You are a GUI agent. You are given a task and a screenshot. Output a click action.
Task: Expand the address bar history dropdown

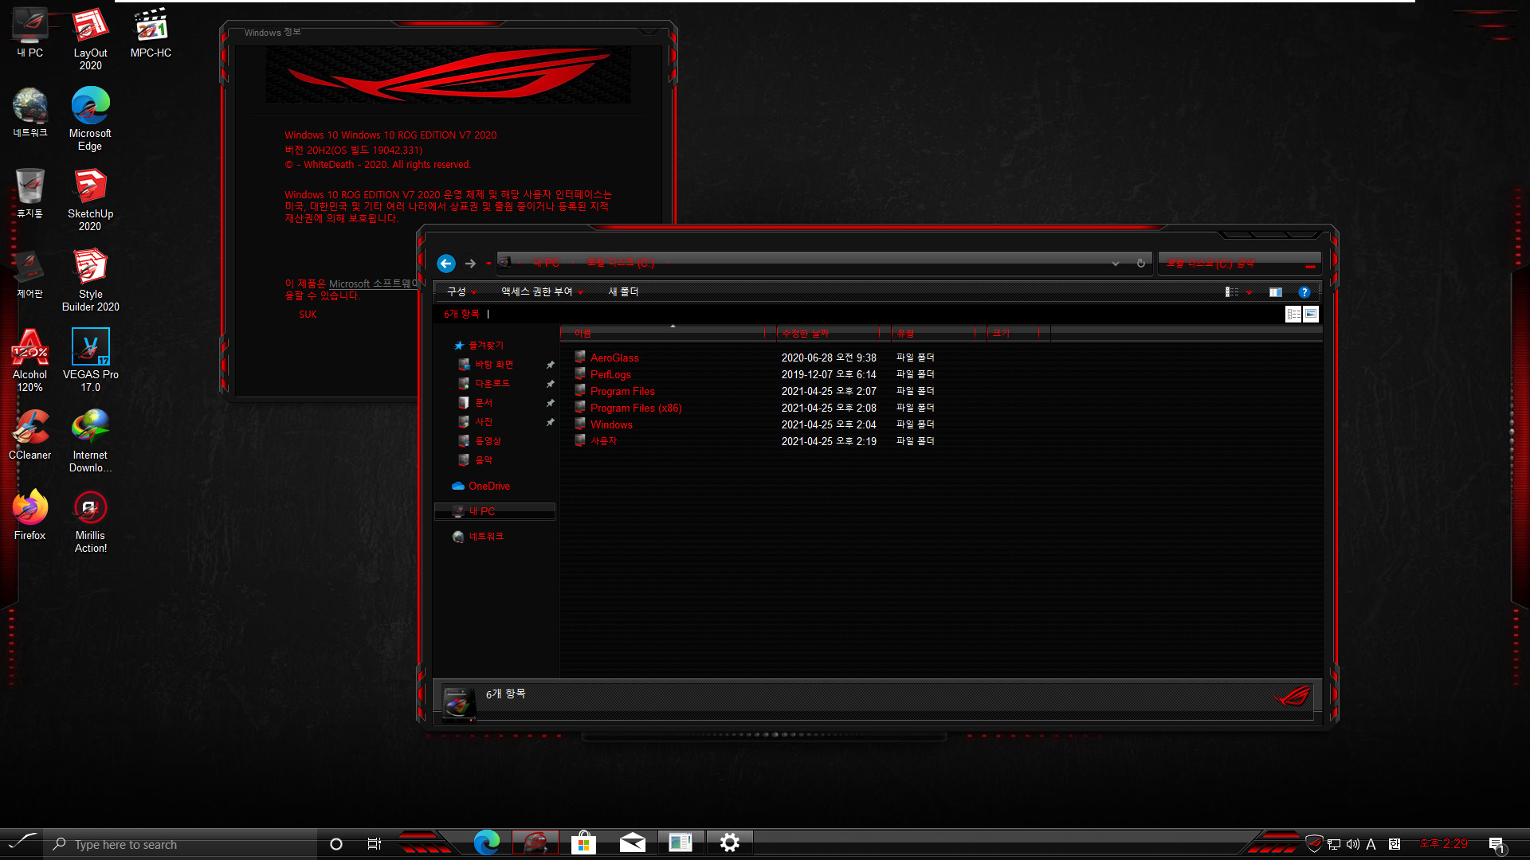point(1116,264)
